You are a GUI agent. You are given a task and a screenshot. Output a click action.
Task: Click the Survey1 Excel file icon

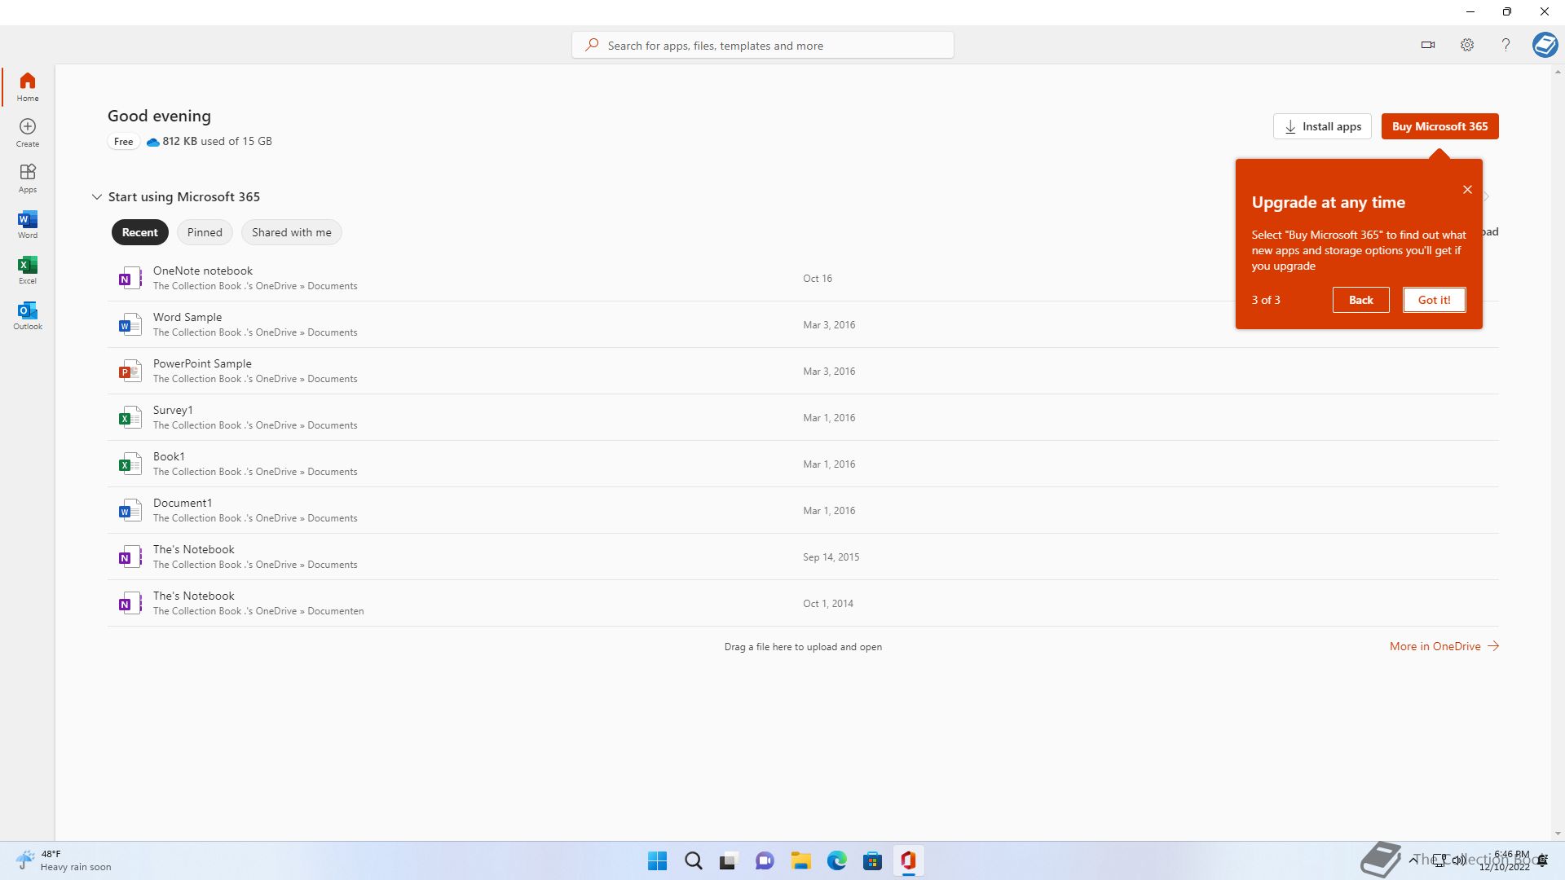[x=129, y=417]
